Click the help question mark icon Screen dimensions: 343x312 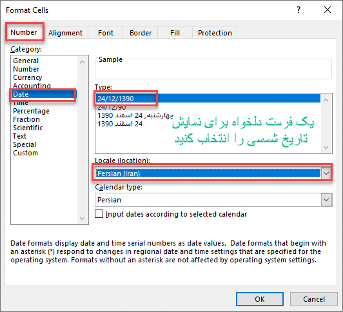click(x=299, y=10)
